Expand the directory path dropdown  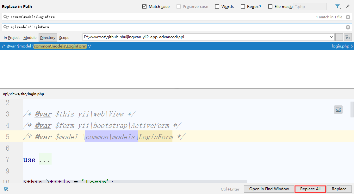coord(331,37)
